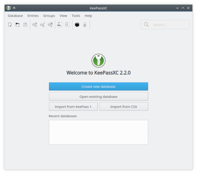Click the keep-above double chevron icon
This screenshot has height=174, width=197.
click(14, 8)
